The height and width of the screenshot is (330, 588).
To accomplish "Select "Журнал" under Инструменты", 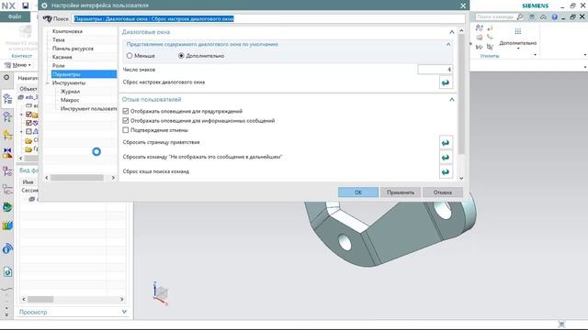I will (70, 92).
